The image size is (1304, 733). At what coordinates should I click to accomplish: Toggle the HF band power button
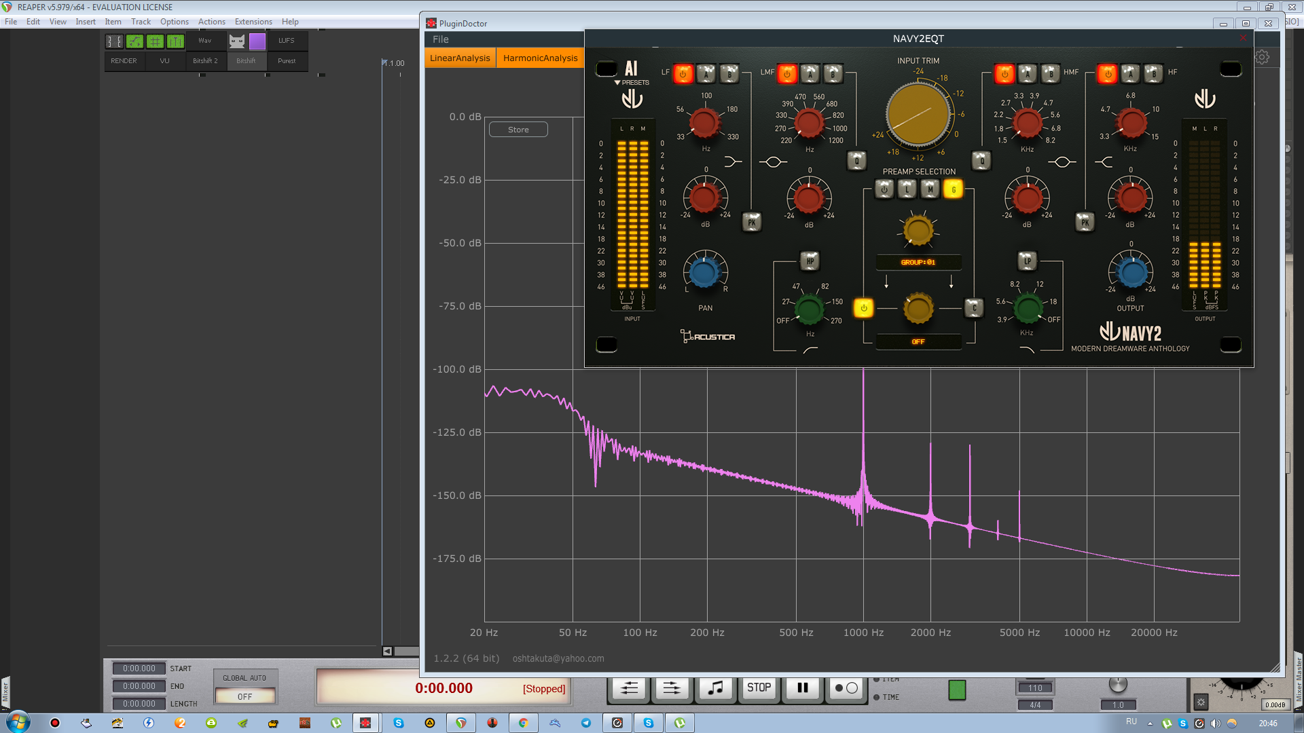[1107, 73]
